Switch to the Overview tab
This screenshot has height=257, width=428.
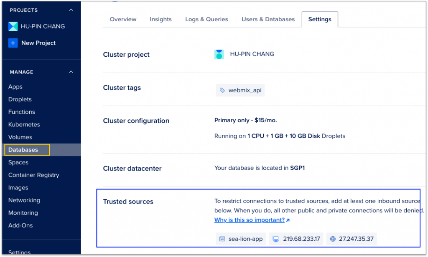coord(123,19)
